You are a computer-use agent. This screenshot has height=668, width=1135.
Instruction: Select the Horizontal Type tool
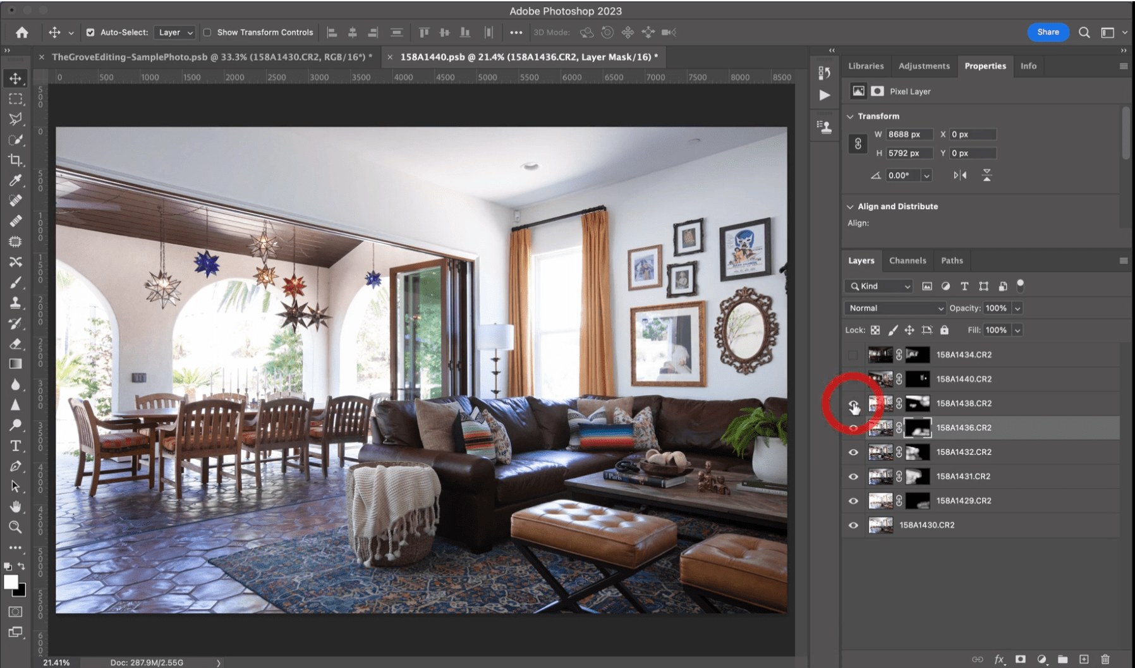point(15,446)
